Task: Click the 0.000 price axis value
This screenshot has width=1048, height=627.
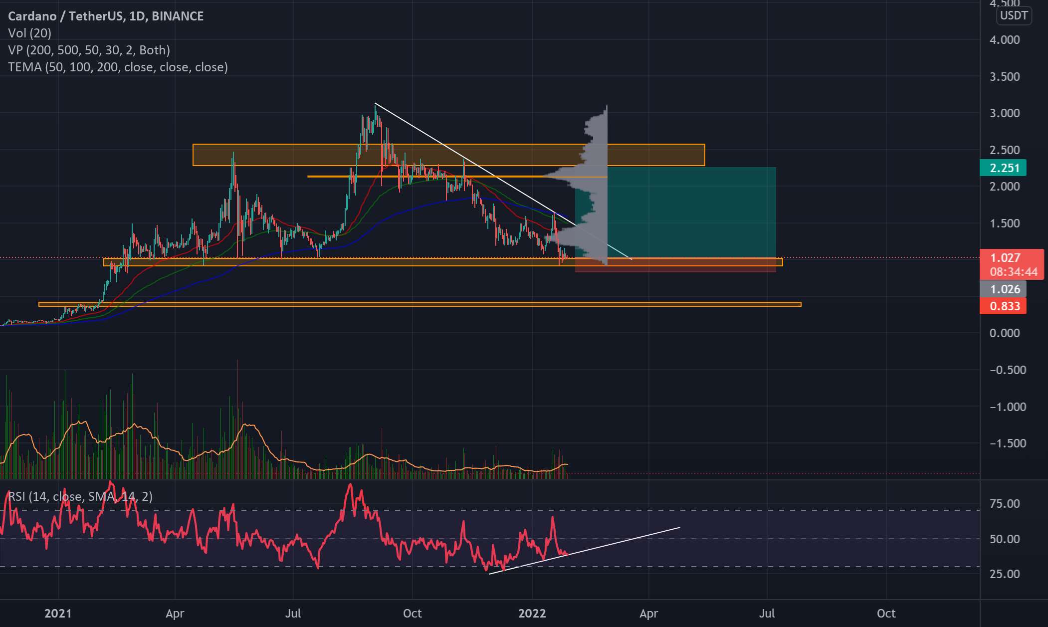Action: (1005, 333)
